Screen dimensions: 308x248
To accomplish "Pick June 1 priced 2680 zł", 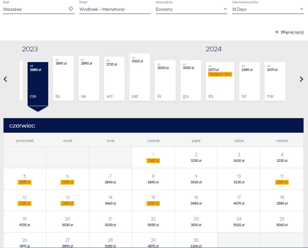I will [153, 157].
